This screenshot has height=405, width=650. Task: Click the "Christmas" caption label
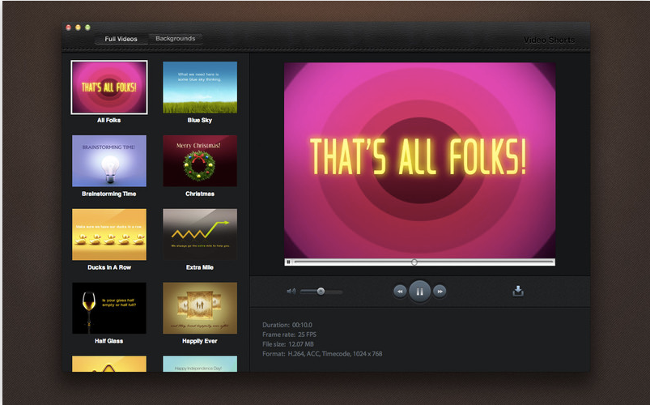200,194
